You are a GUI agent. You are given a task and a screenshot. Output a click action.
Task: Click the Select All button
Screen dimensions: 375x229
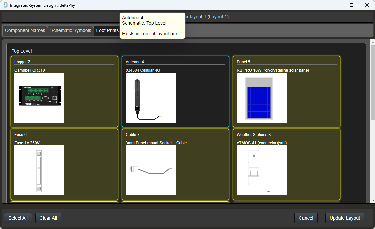coord(18,218)
